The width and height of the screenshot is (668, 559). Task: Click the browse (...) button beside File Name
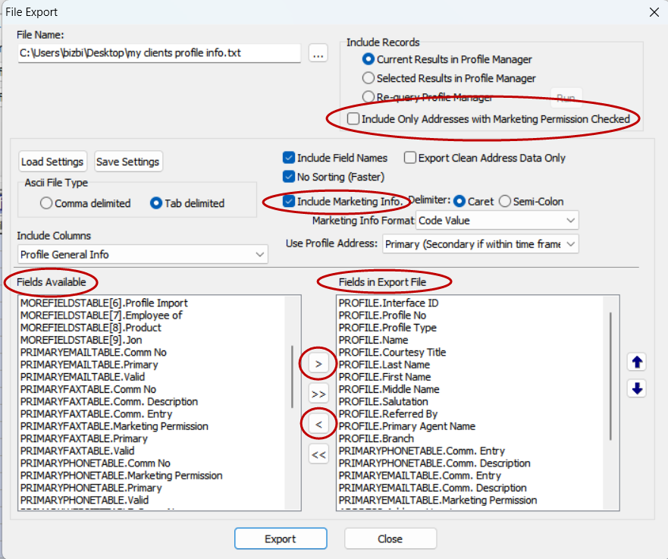pyautogui.click(x=318, y=53)
